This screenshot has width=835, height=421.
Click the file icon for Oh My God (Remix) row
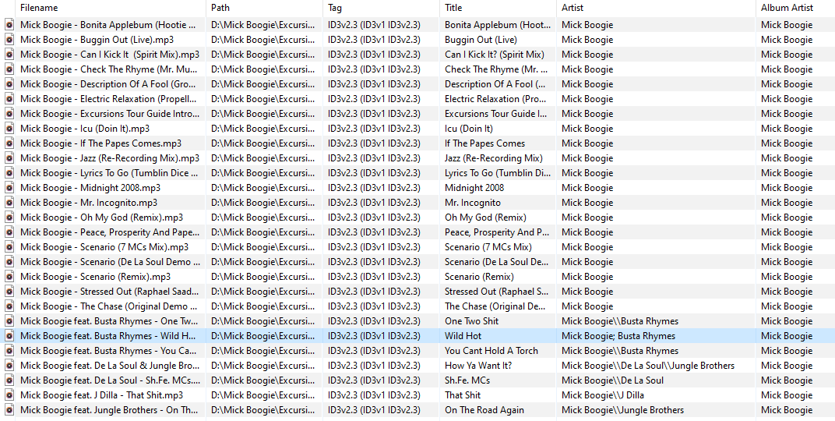pyautogui.click(x=9, y=218)
